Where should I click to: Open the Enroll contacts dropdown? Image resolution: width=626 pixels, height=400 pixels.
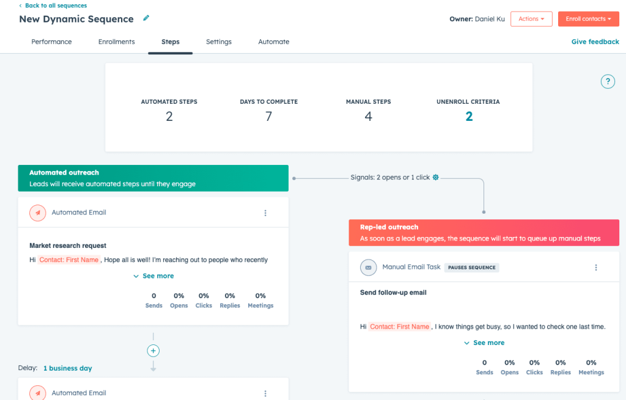click(588, 19)
